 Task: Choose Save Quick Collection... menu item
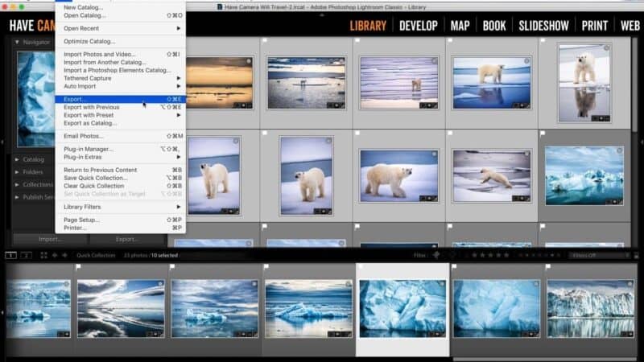pos(120,178)
